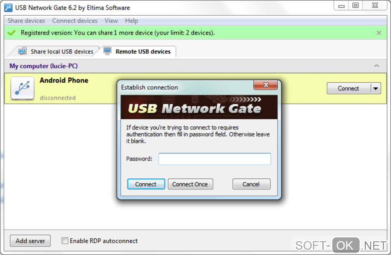
Task: Click the green checkmark registration icon
Action: [x=11, y=33]
